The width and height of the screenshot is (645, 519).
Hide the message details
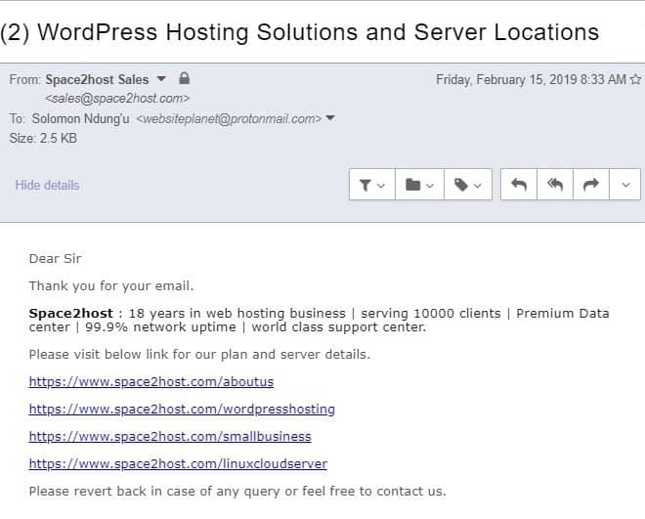pos(47,185)
